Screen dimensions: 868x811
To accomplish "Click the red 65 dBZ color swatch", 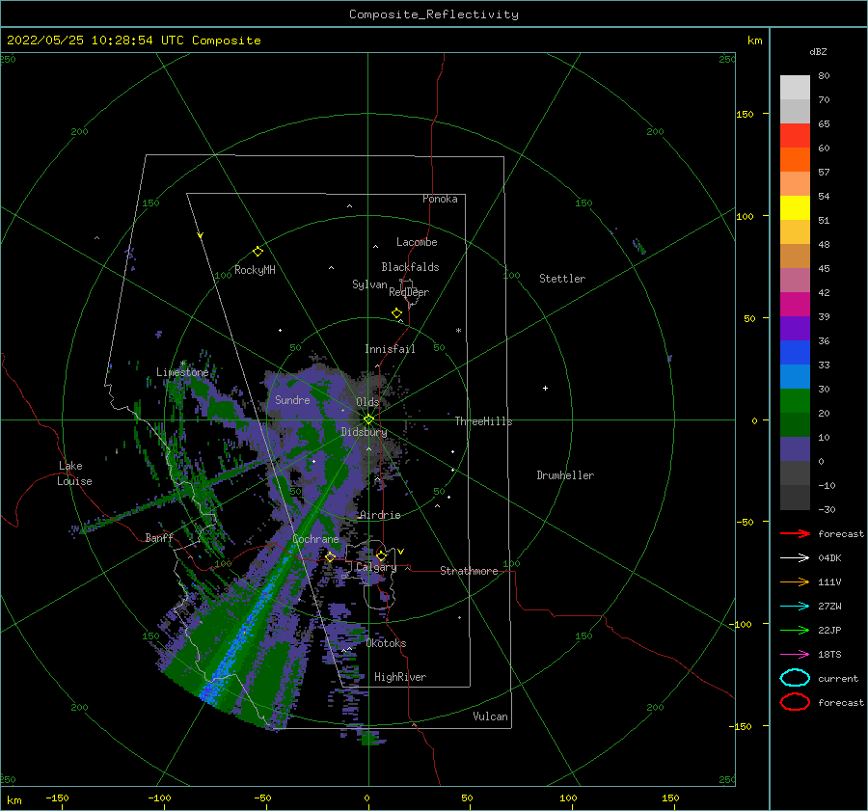I will tap(795, 136).
